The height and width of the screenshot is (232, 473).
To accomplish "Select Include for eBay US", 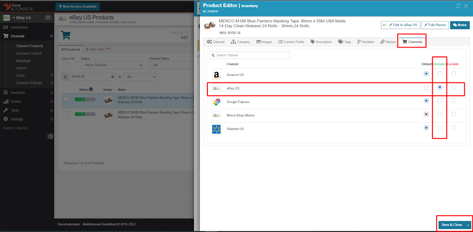I will (440, 87).
